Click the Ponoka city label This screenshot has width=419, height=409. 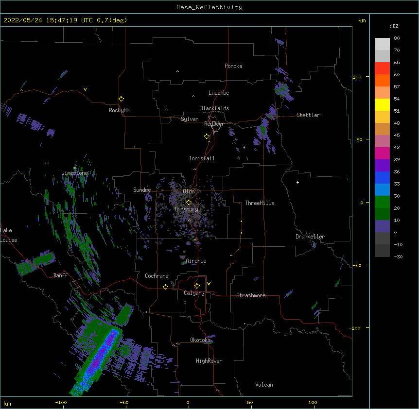tap(233, 66)
